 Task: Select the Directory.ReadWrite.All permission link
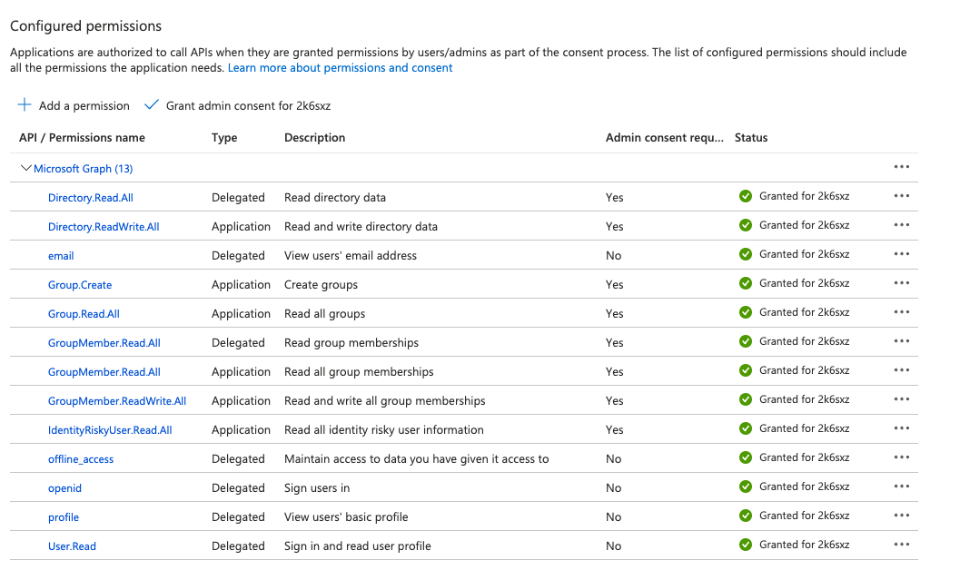(x=104, y=225)
